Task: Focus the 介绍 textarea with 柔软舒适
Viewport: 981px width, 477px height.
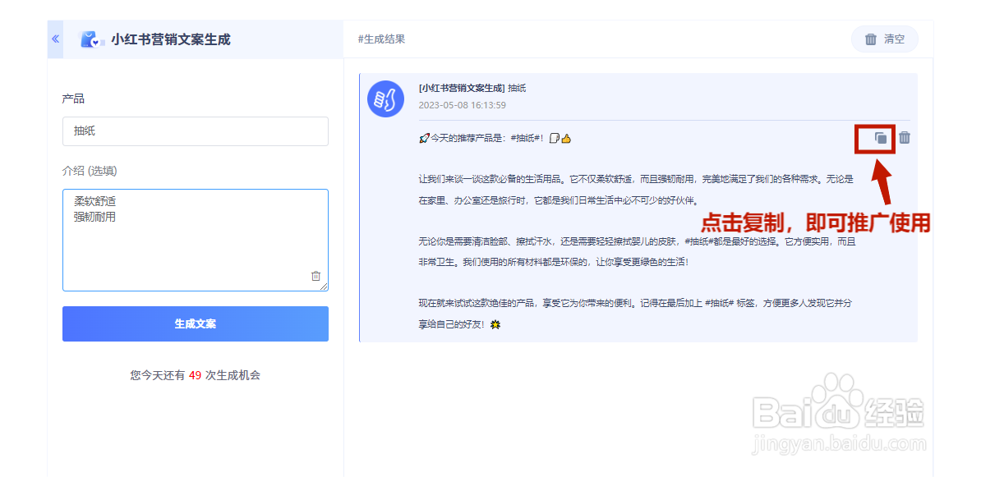Action: (x=196, y=240)
